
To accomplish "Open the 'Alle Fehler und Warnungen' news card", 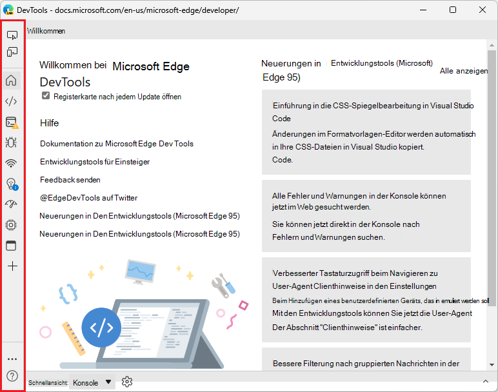I will coord(366,216).
